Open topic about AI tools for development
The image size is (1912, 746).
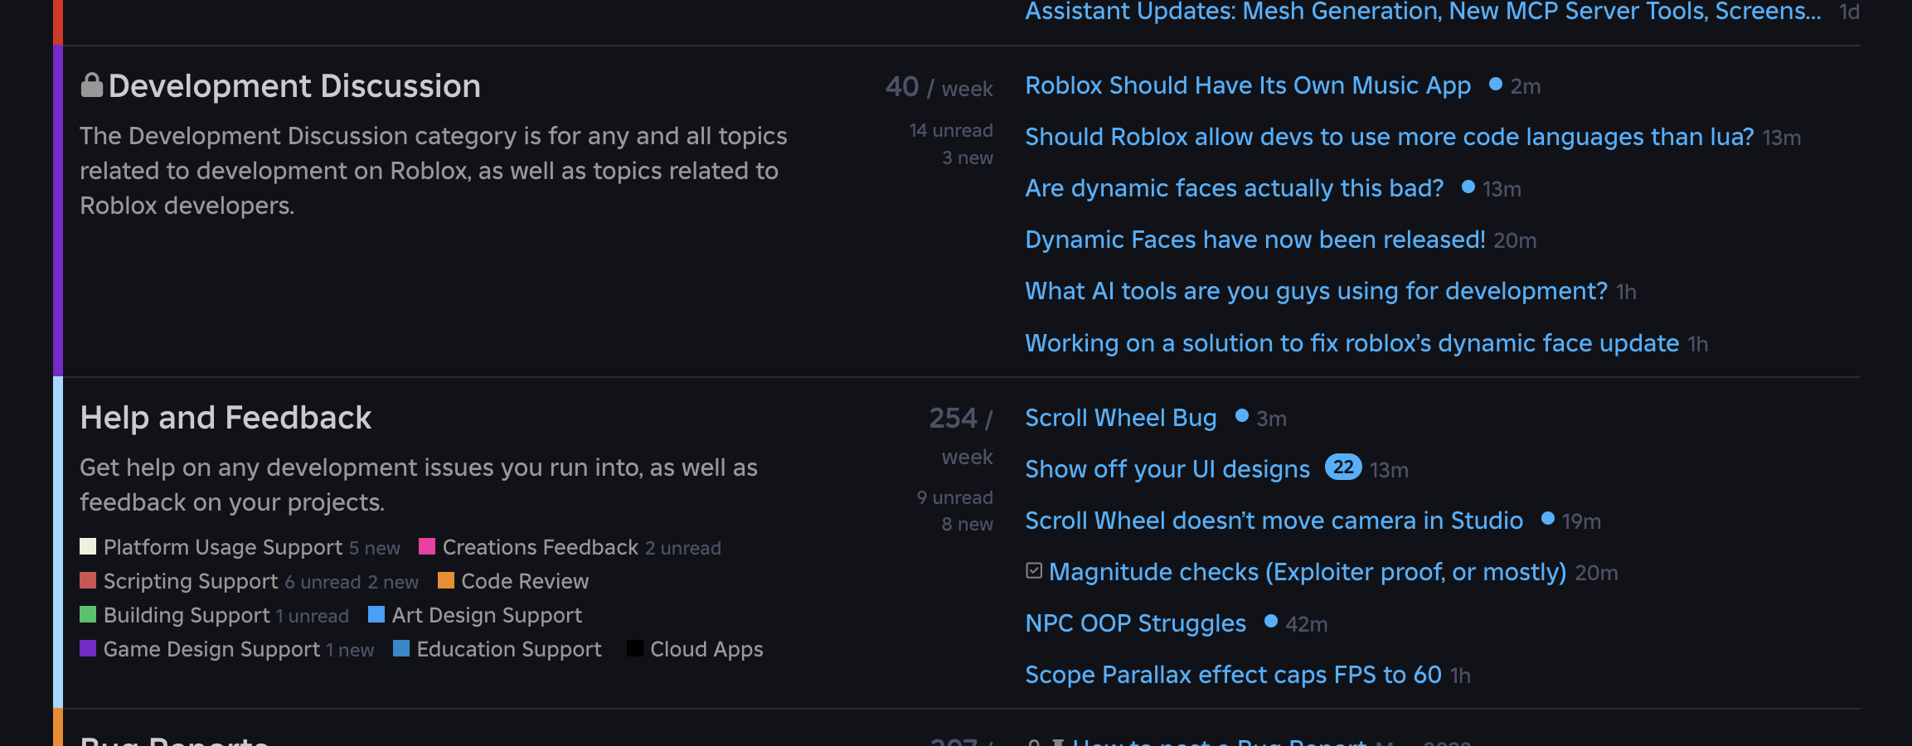point(1317,291)
